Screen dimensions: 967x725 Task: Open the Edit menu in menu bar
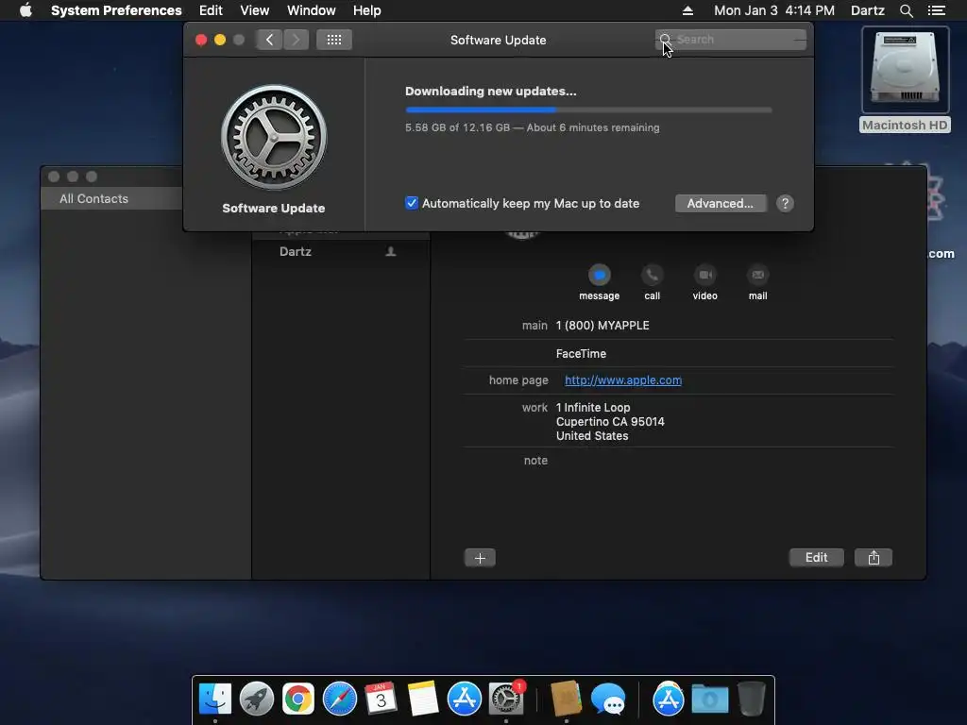click(211, 10)
